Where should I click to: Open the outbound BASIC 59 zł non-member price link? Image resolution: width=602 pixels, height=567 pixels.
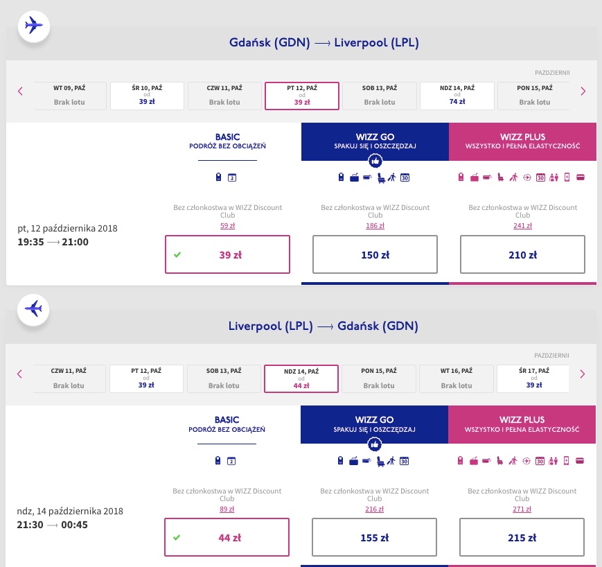pos(227,225)
